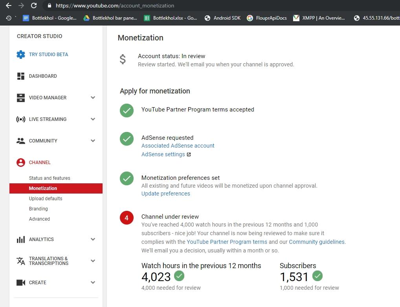
Task: Click the 'Apply for monetization' heading
Action: [x=155, y=91]
